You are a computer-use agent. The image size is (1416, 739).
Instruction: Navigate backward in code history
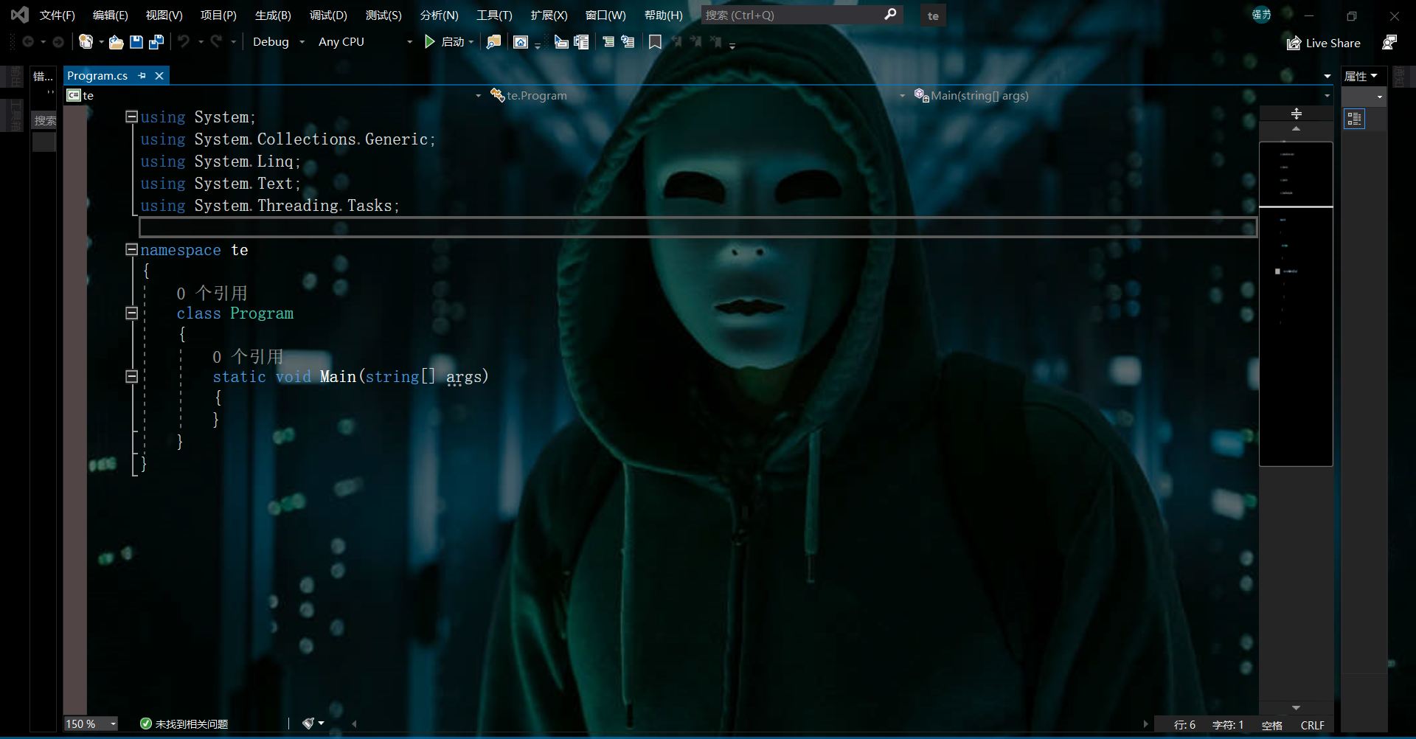[27, 42]
